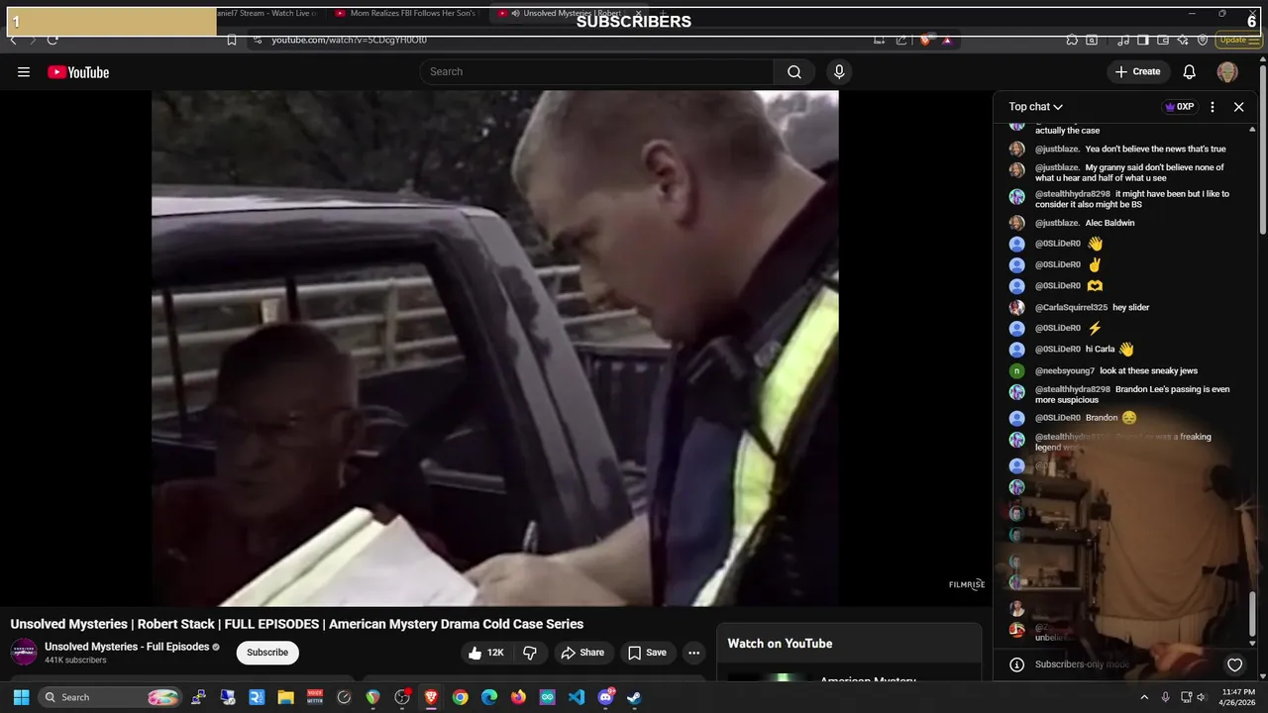Open YouTube notifications bell

point(1190,71)
